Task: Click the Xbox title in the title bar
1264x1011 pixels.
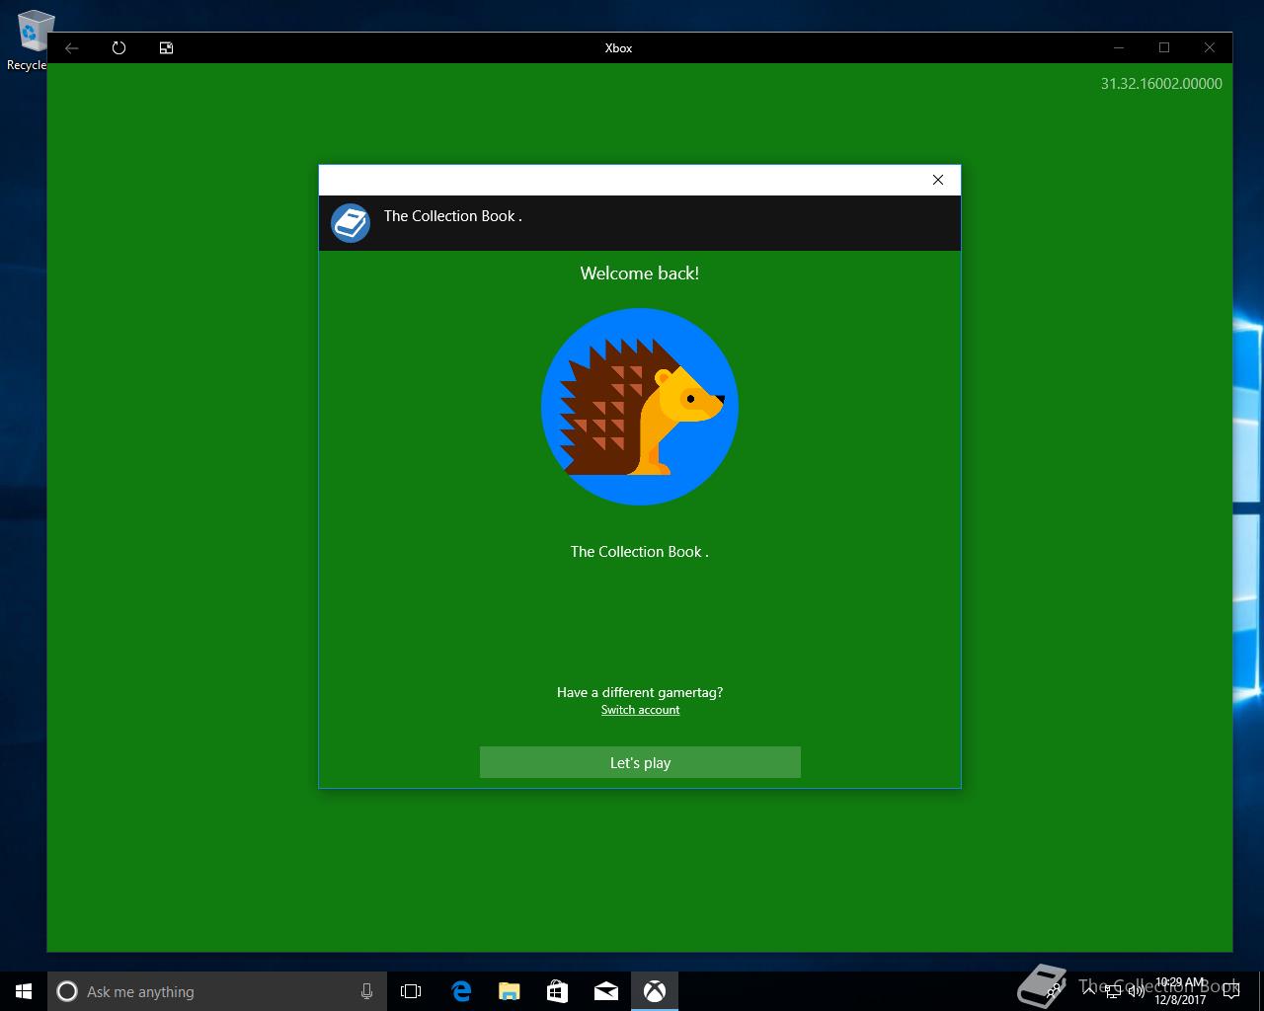Action: click(x=618, y=47)
